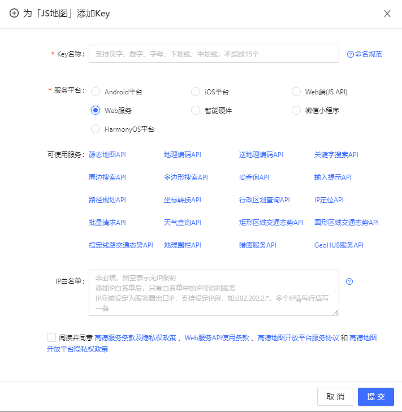Open the 地理编码API link

tap(183, 155)
